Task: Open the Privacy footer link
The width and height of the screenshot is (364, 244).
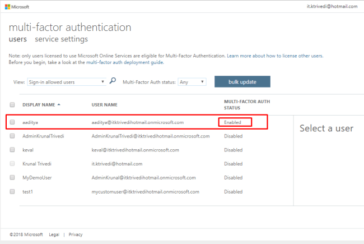Action: (x=76, y=234)
